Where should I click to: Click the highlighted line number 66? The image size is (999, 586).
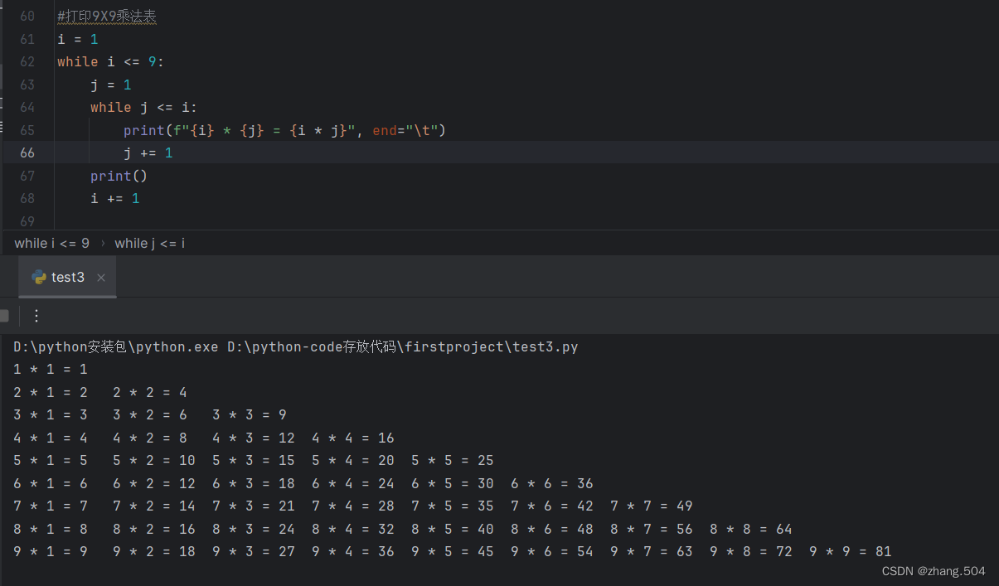coord(27,153)
